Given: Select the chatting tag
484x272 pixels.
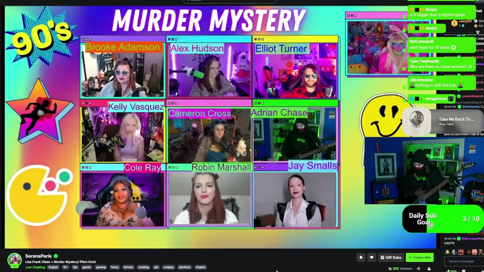Looking at the screenshot, I should pos(143,267).
